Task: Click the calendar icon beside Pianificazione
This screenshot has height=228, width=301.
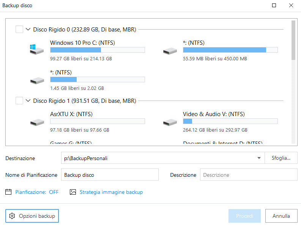Action: (x=9, y=192)
